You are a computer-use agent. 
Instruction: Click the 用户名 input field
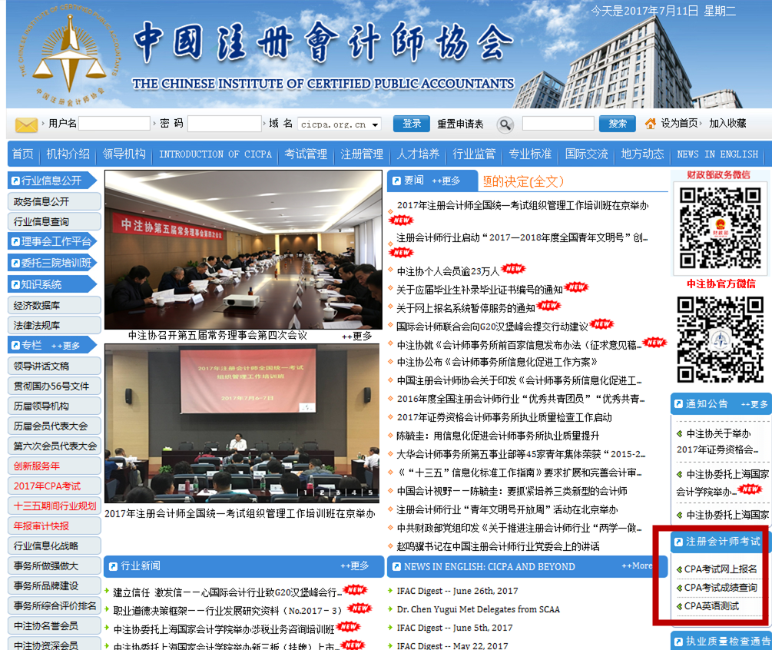[114, 124]
